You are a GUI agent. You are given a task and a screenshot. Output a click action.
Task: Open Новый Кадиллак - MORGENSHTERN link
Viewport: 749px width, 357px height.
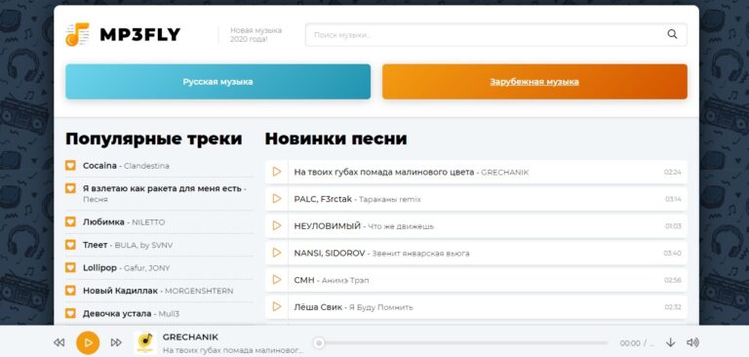tap(158, 291)
